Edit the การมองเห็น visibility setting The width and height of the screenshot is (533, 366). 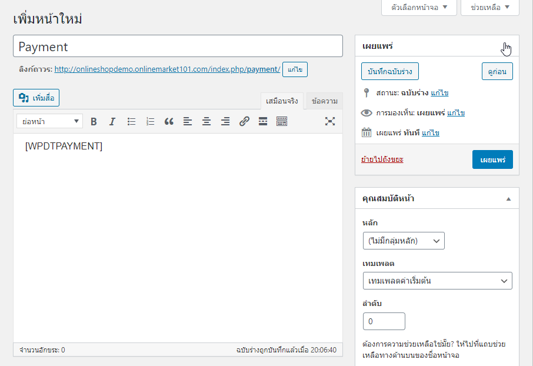pos(456,113)
